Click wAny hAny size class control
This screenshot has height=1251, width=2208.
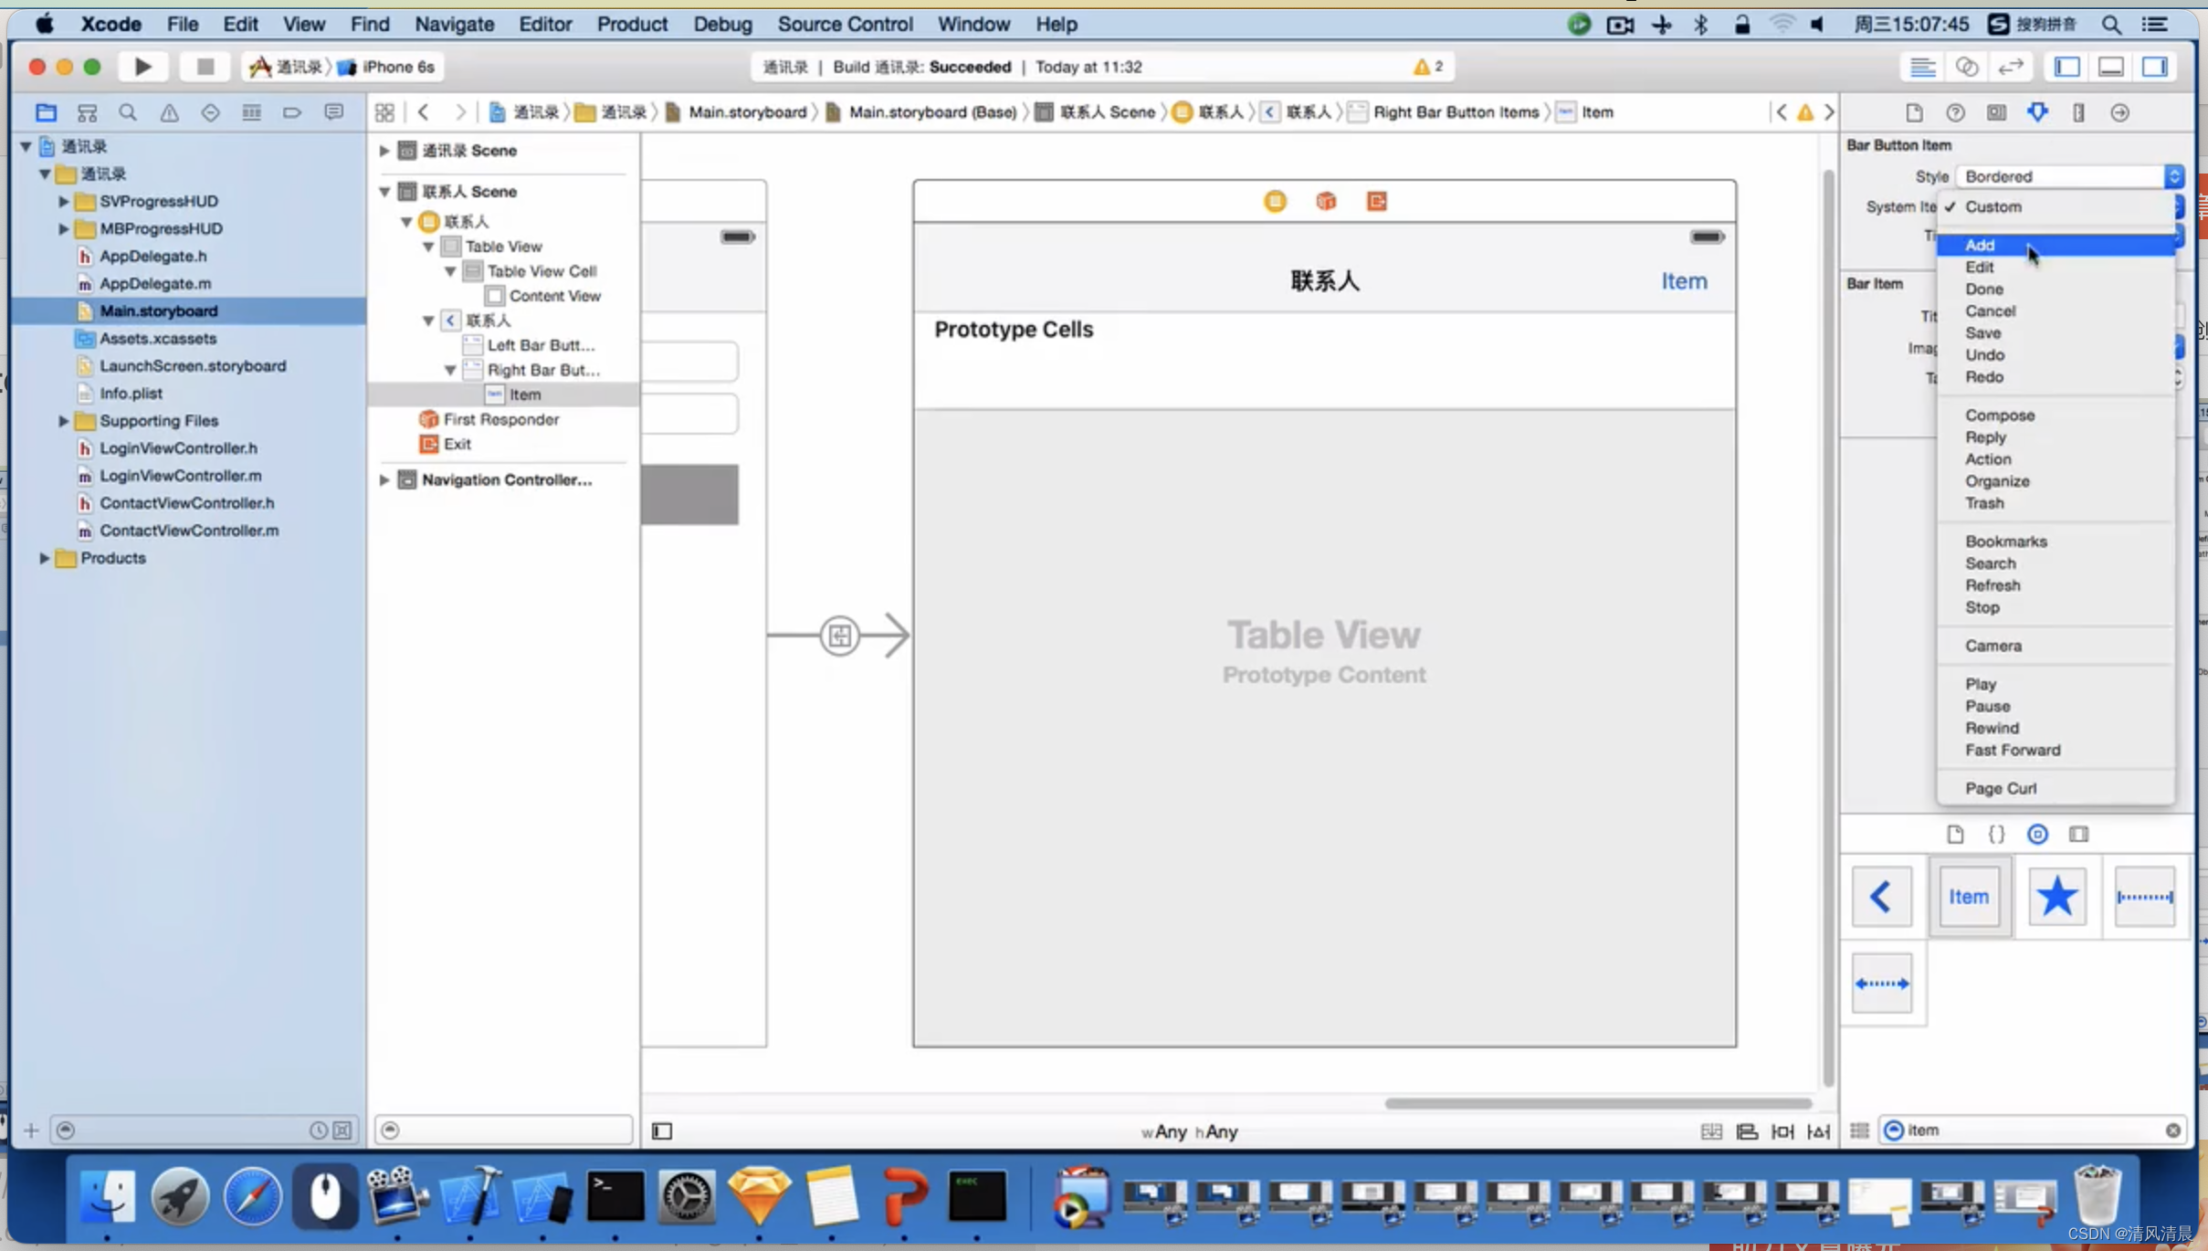click(x=1189, y=1132)
